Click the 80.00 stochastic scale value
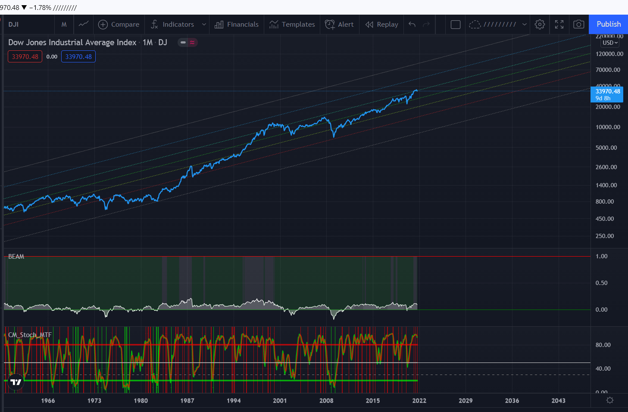628x412 pixels. (603, 345)
